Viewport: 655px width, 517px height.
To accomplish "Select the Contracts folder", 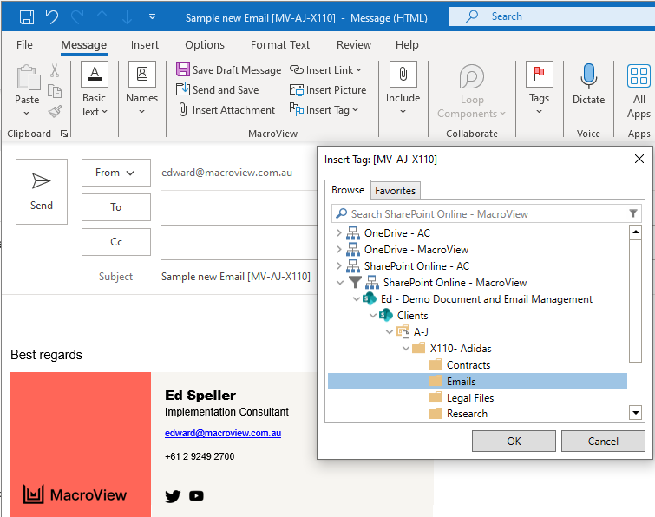I will (460, 365).
